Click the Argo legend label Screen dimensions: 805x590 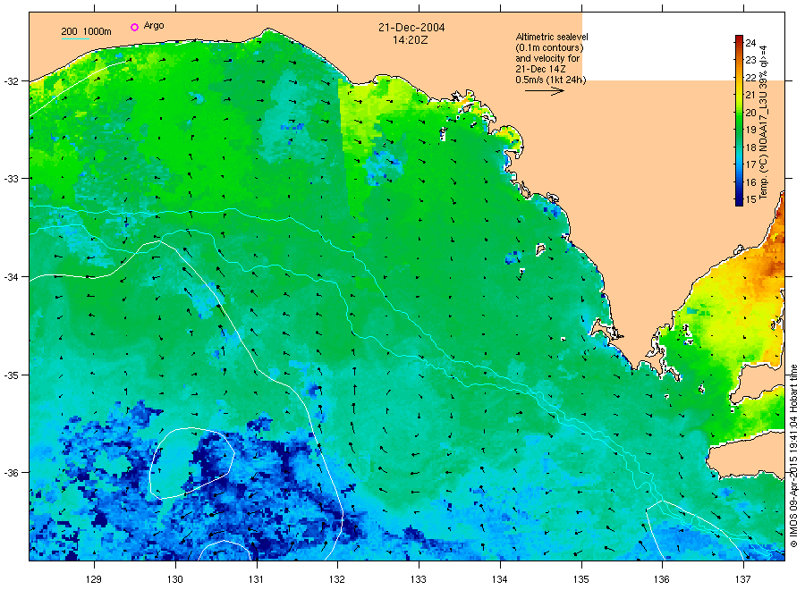[x=154, y=26]
